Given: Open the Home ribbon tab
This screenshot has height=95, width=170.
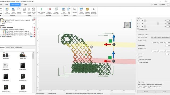Looking at the screenshot, I should pos(7,4).
